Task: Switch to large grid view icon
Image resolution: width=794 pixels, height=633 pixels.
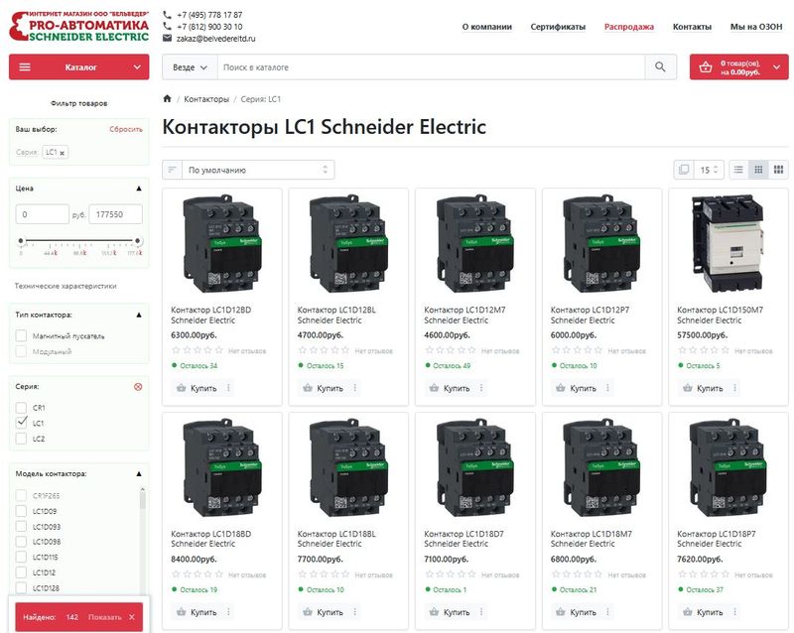Action: (x=778, y=170)
